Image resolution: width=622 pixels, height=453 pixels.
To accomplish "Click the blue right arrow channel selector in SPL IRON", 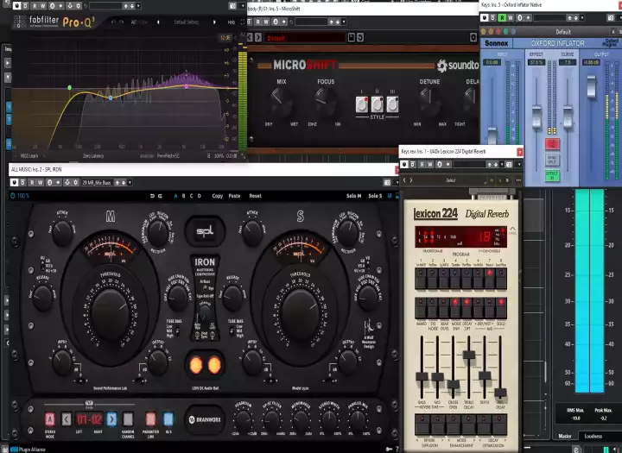I will click(x=111, y=419).
